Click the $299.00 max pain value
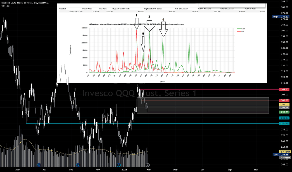Image resolution: width=292 pixels, height=172 pixels. tap(110, 11)
